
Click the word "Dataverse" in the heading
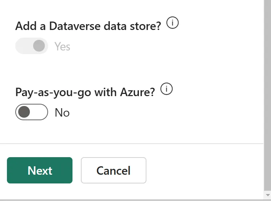[75, 26]
